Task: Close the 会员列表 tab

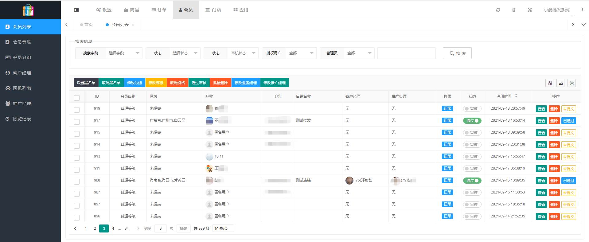Action: tap(133, 25)
